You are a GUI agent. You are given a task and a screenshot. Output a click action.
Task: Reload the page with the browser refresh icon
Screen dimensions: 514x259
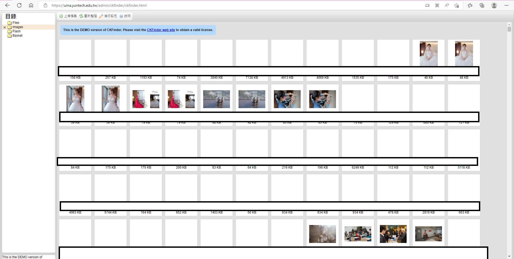click(x=19, y=5)
